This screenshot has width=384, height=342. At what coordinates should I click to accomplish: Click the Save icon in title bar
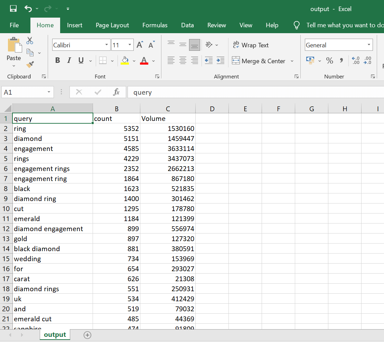13,9
